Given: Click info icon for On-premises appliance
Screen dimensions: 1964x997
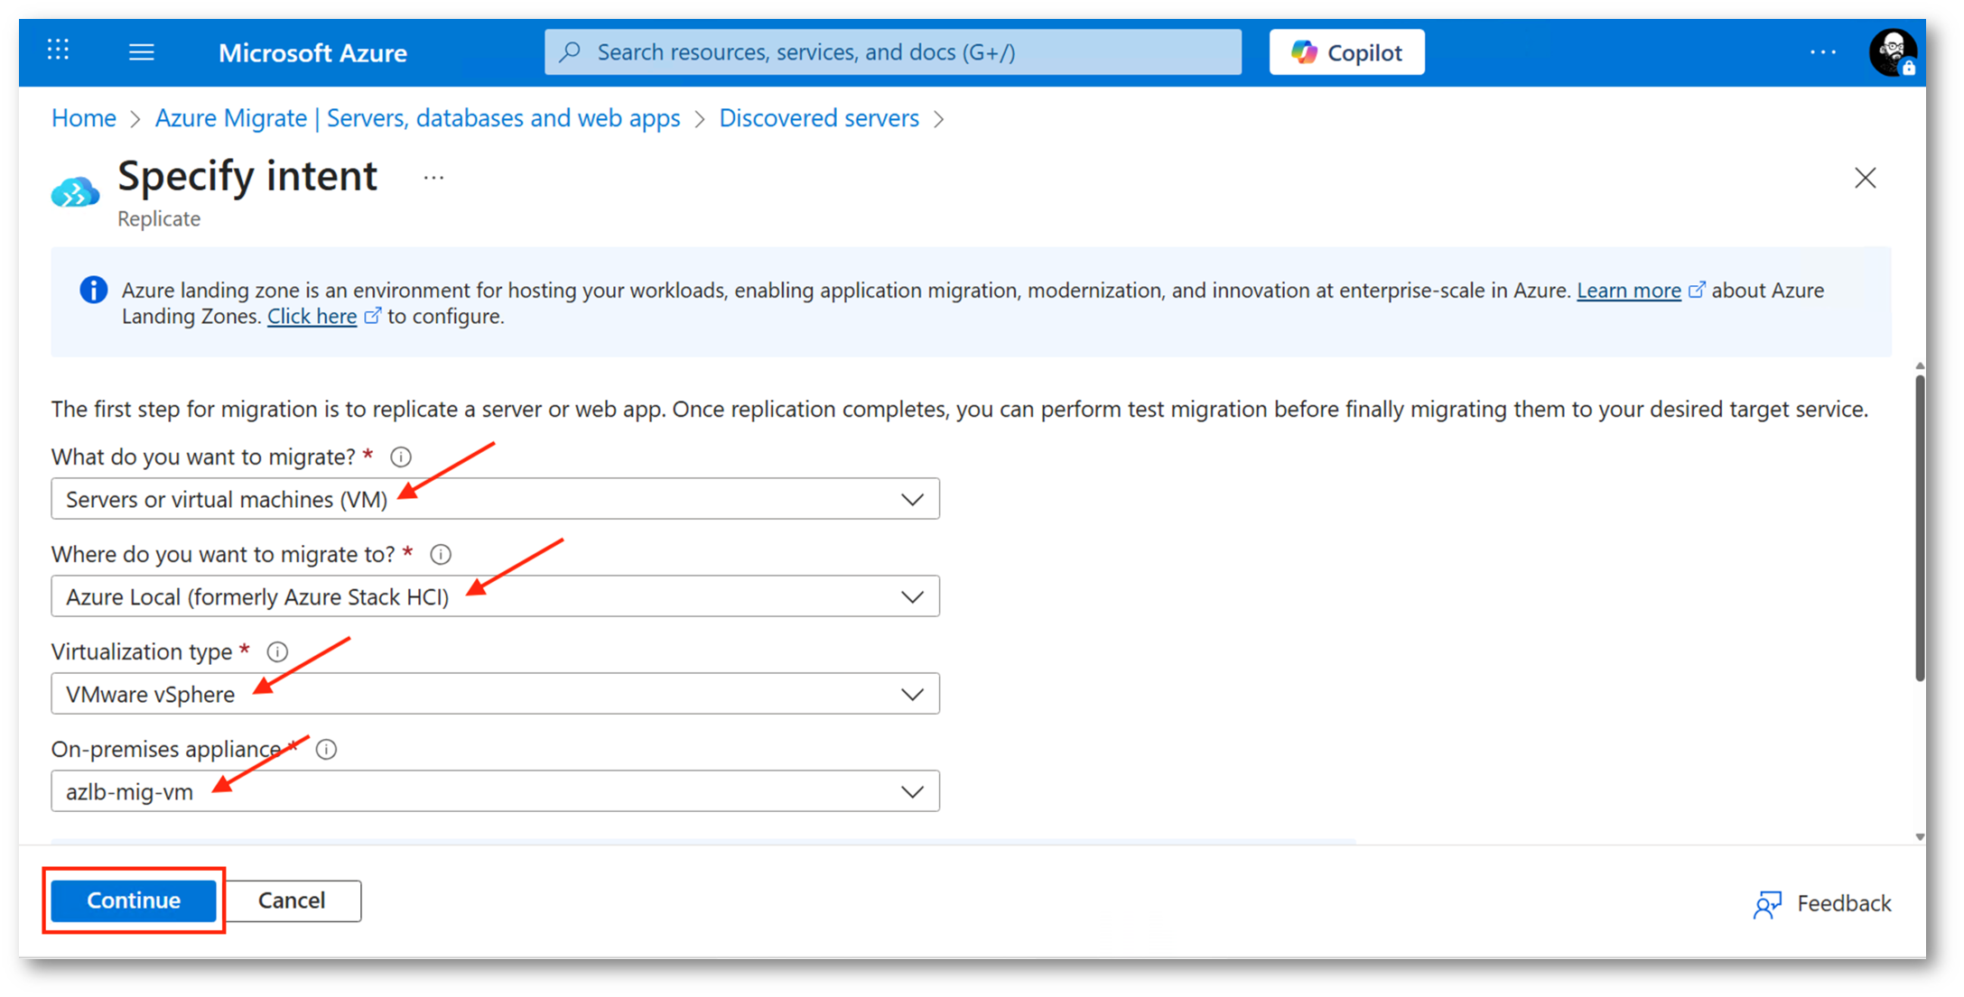Looking at the screenshot, I should [x=327, y=749].
